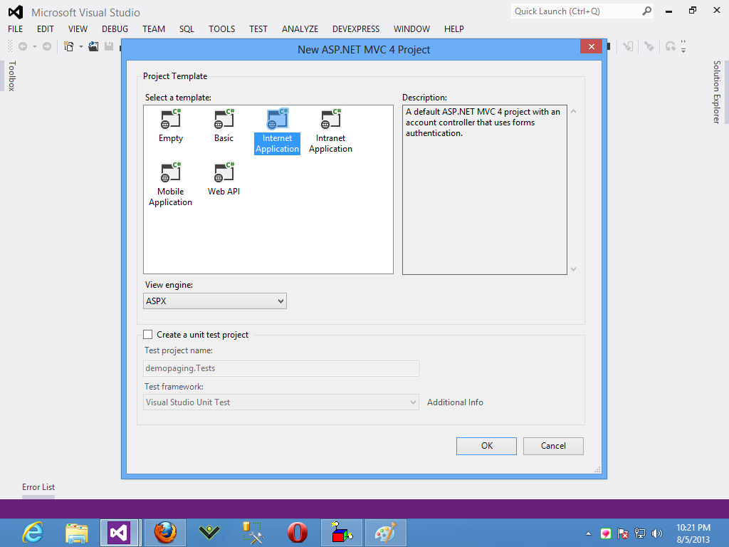This screenshot has height=547, width=729.
Task: Expand the New Project button dropdown arrow
Action: point(81,46)
